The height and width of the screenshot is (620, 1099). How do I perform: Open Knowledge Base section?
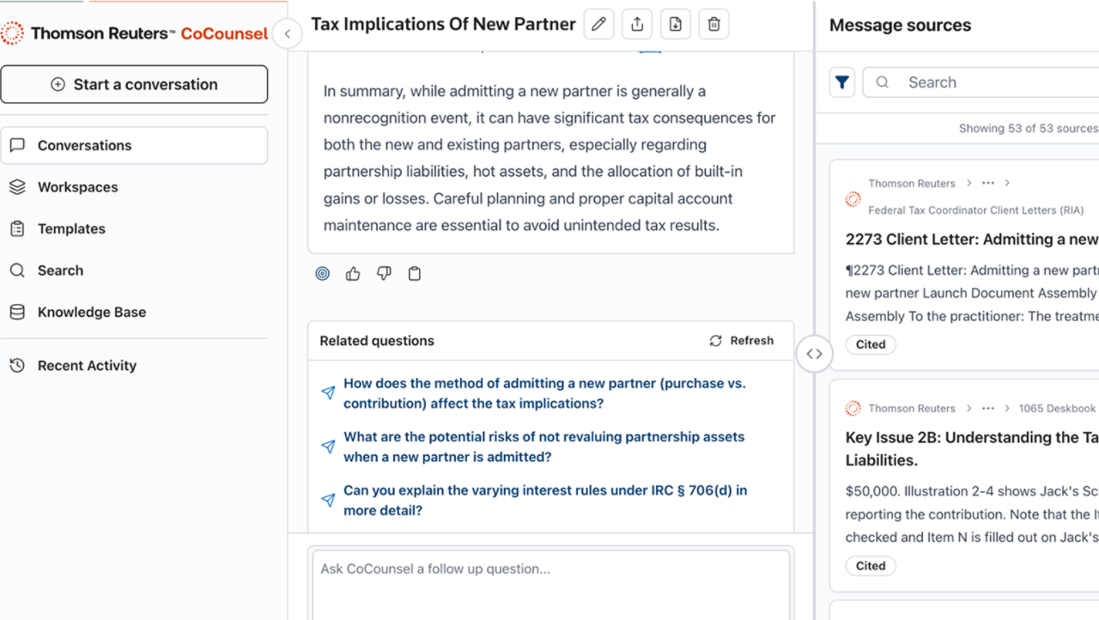pos(91,313)
